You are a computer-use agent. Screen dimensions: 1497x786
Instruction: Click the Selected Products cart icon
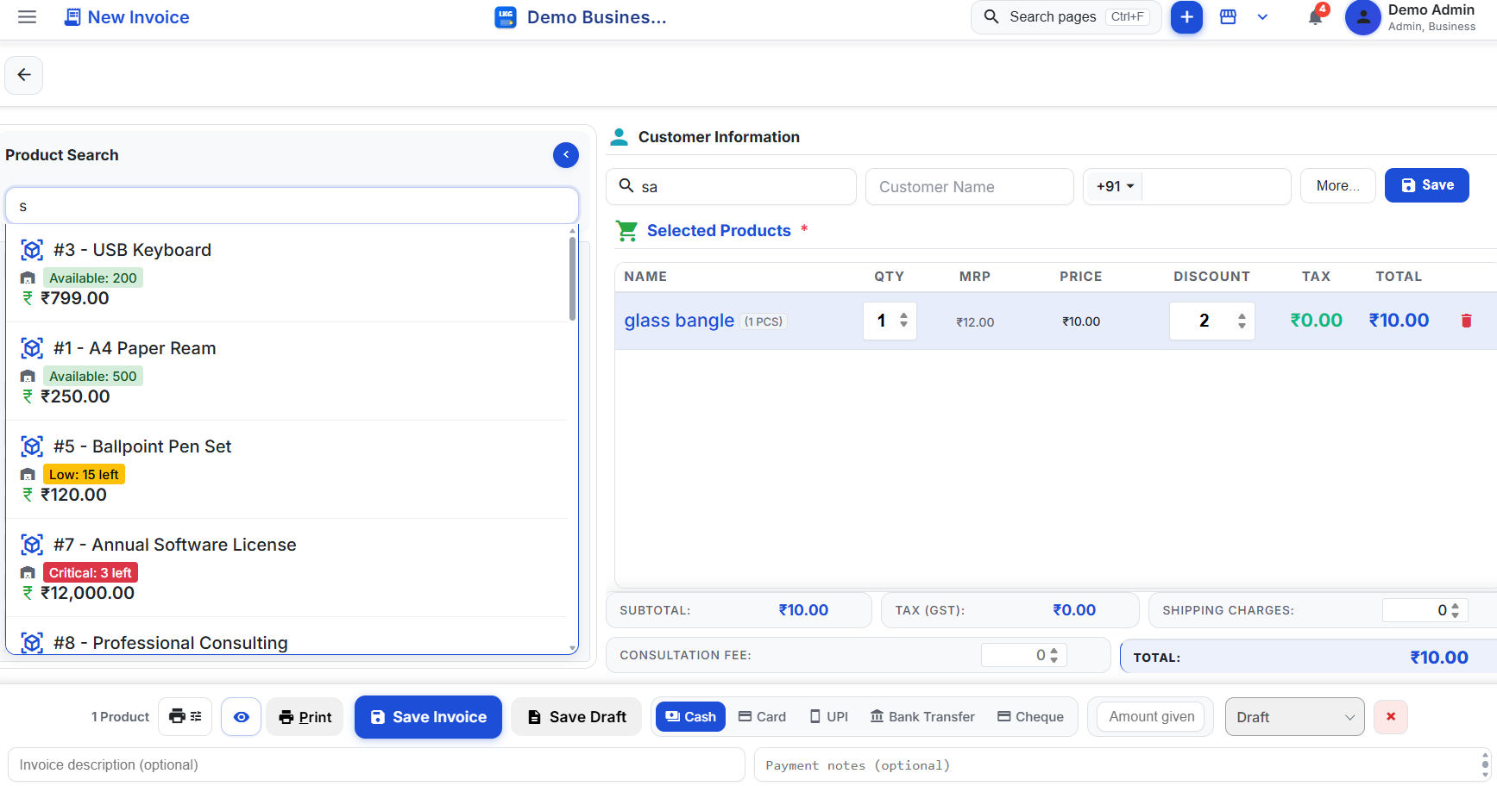click(626, 230)
